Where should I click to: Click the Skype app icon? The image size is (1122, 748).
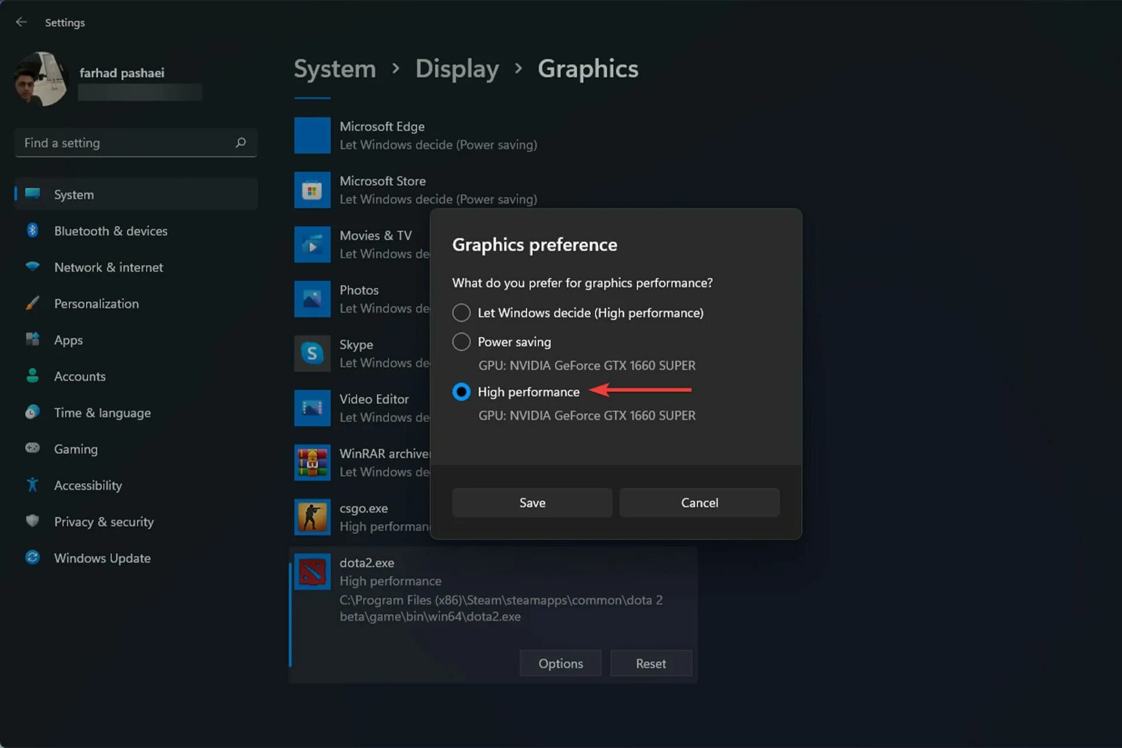pos(312,353)
